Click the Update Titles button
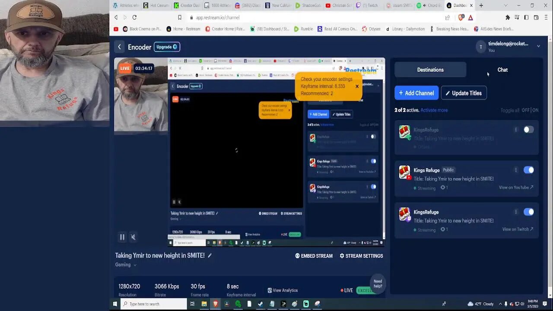The width and height of the screenshot is (553, 311). 464,93
